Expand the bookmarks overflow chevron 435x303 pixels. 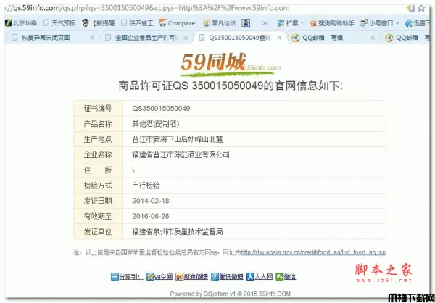[265, 23]
